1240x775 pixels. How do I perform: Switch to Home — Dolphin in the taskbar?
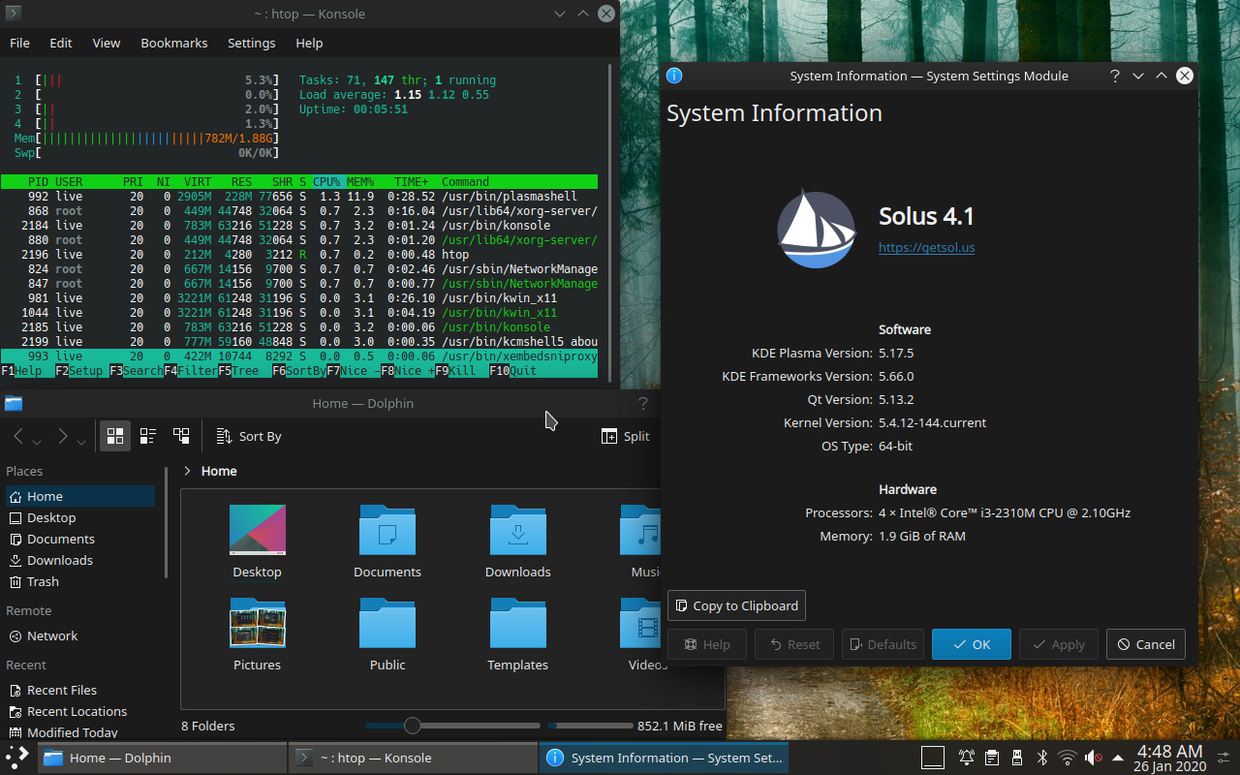point(161,758)
